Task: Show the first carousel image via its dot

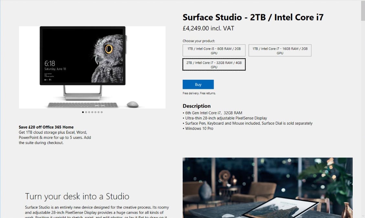Action: click(x=83, y=112)
